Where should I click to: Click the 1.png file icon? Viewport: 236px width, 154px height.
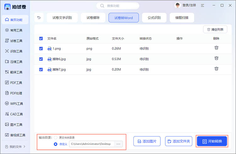(49, 49)
